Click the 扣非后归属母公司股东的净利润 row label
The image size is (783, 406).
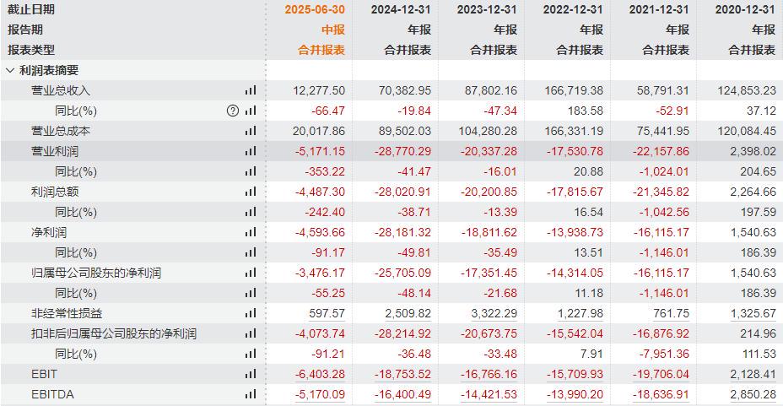click(114, 333)
